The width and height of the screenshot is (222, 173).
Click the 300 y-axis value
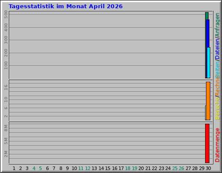click(6, 40)
